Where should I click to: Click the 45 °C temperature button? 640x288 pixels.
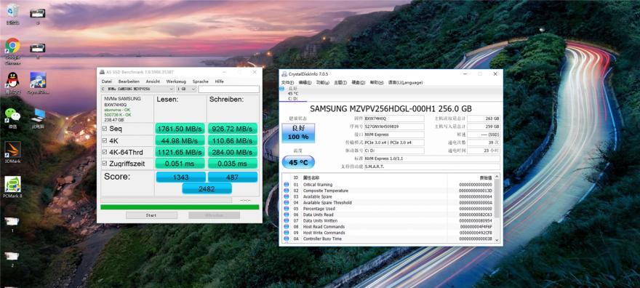coord(298,162)
